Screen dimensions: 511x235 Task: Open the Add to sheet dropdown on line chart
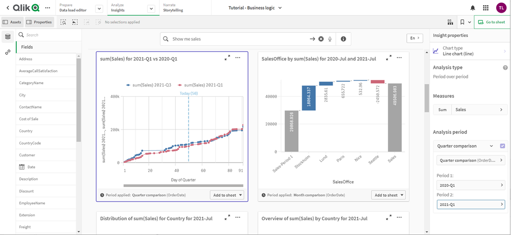226,195
